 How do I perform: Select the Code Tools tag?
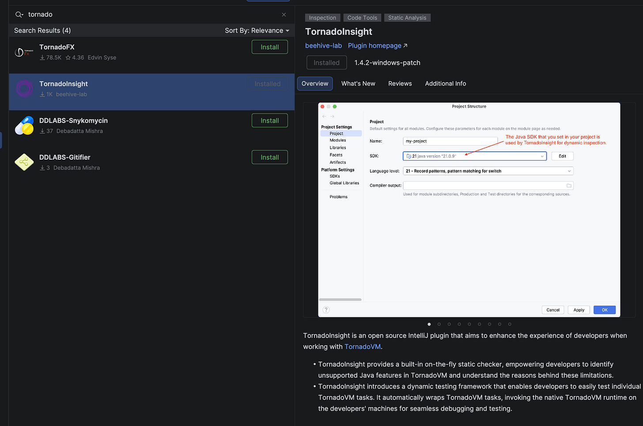[x=362, y=18]
